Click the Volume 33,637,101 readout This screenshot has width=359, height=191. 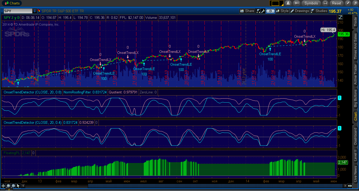[160, 18]
